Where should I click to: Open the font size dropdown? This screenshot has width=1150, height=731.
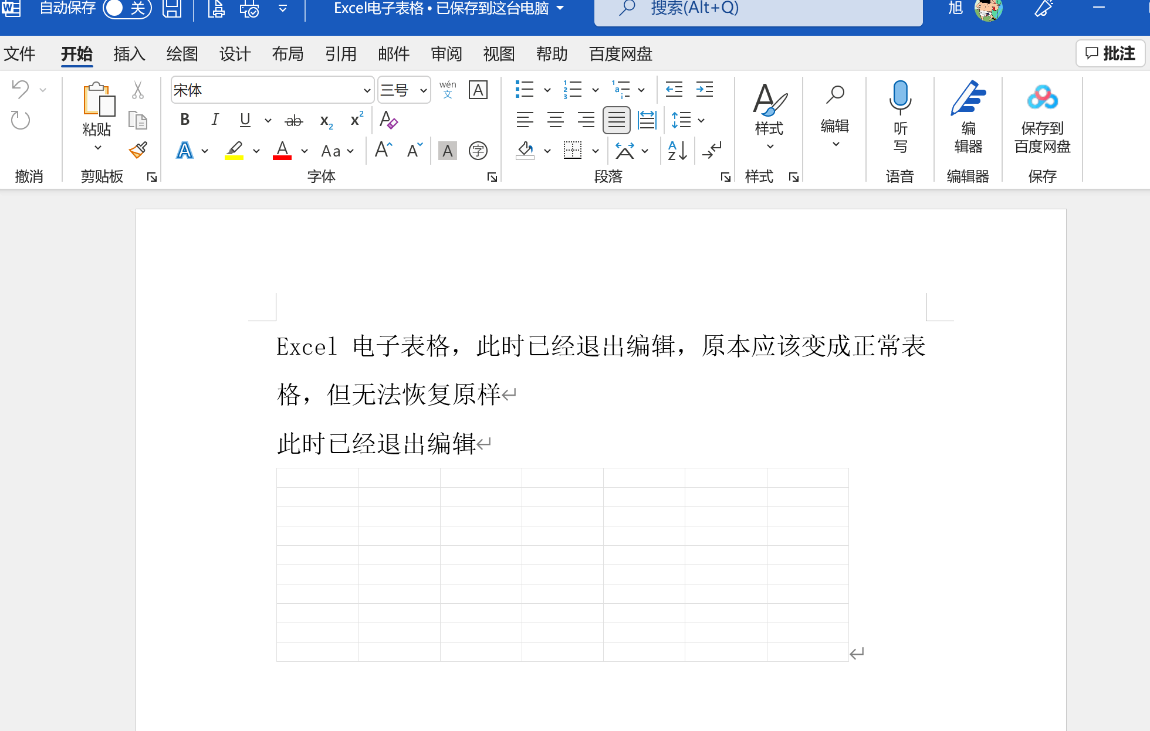click(x=423, y=90)
